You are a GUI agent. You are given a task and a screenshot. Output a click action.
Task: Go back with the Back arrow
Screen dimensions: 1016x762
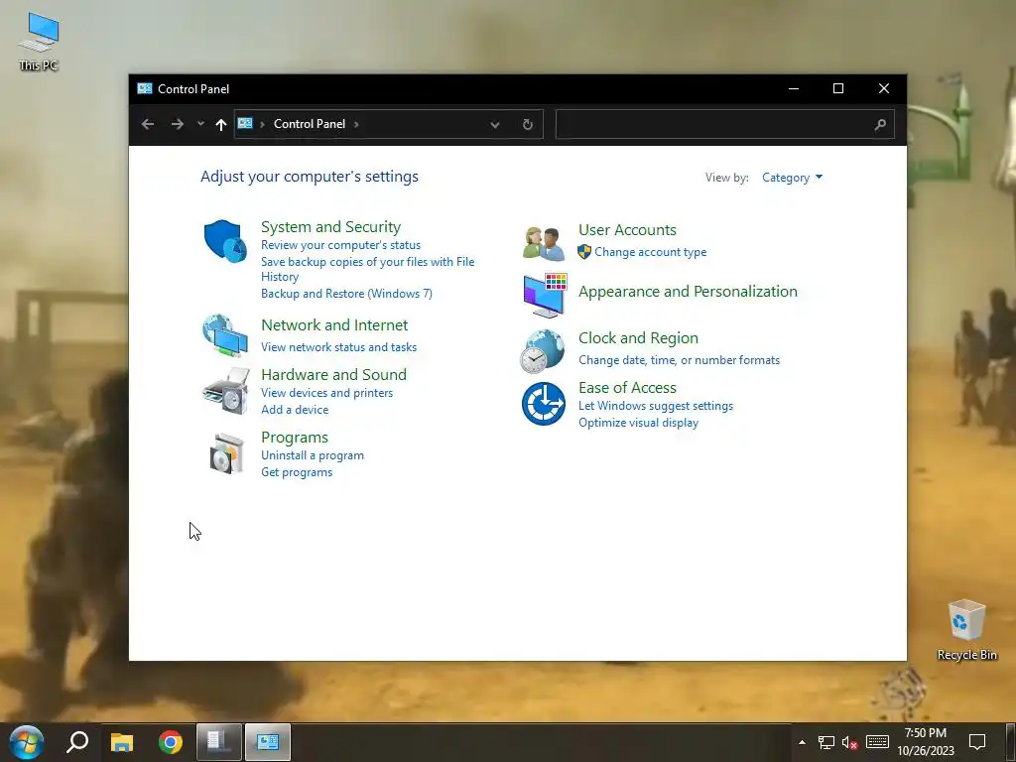coord(148,124)
